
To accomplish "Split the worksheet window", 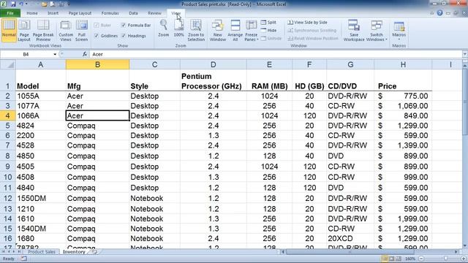I will tap(268, 23).
